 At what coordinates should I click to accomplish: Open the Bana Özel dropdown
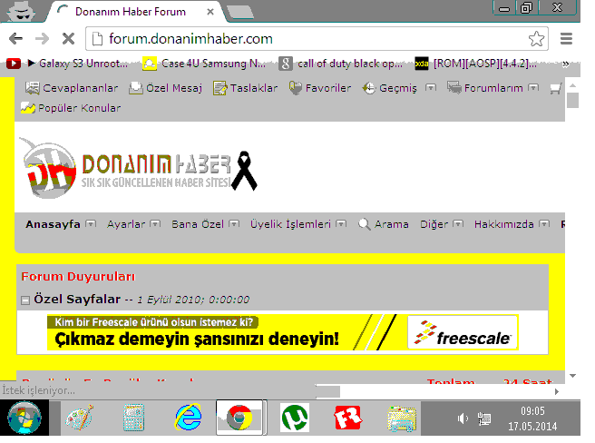[x=233, y=224]
